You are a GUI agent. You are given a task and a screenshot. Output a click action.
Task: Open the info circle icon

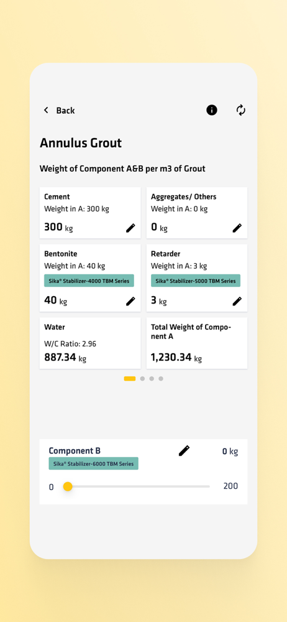pos(212,110)
